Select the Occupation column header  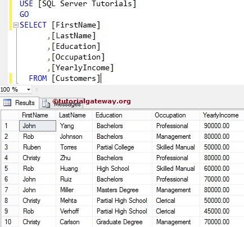tap(176, 115)
